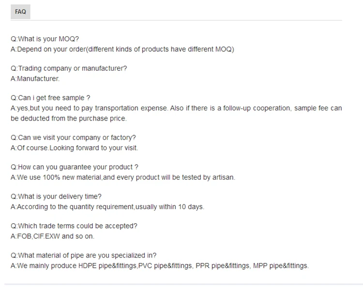
Task: Click the "Trading company or manufacturer?" question
Action: [x=69, y=69]
